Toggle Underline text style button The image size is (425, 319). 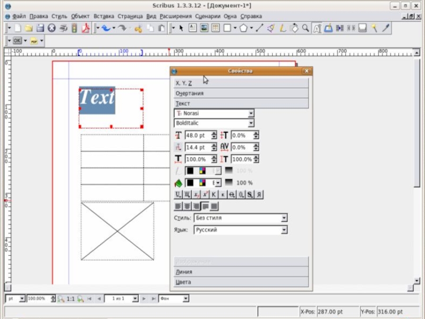178,195
